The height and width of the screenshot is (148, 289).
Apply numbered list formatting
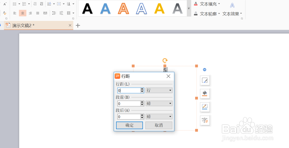pyautogui.click(x=24, y=4)
